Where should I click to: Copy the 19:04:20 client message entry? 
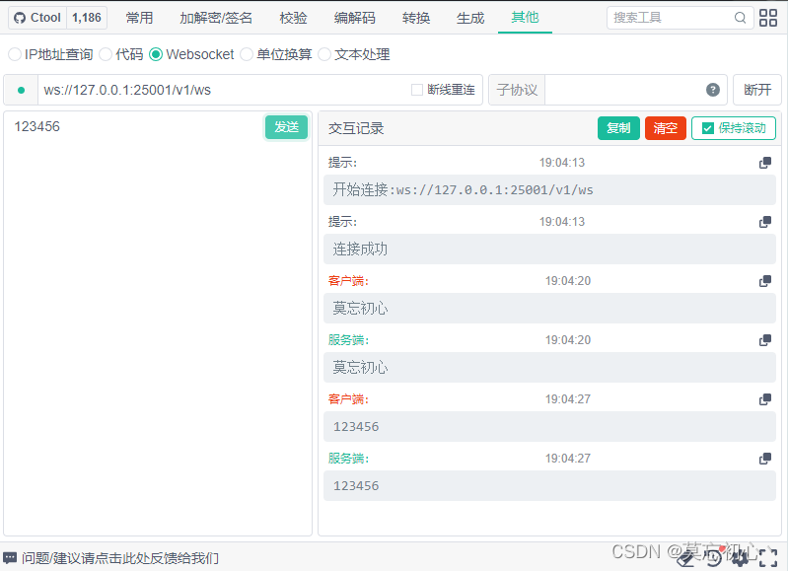pos(765,281)
